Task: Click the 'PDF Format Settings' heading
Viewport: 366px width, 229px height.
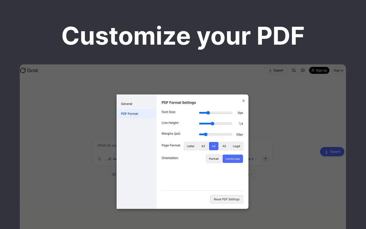Action: pyautogui.click(x=179, y=102)
